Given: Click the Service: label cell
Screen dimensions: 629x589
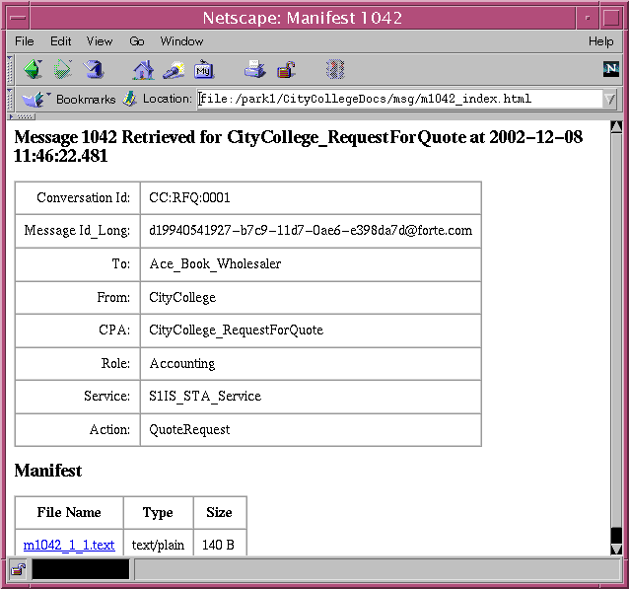Looking at the screenshot, I should (x=78, y=397).
